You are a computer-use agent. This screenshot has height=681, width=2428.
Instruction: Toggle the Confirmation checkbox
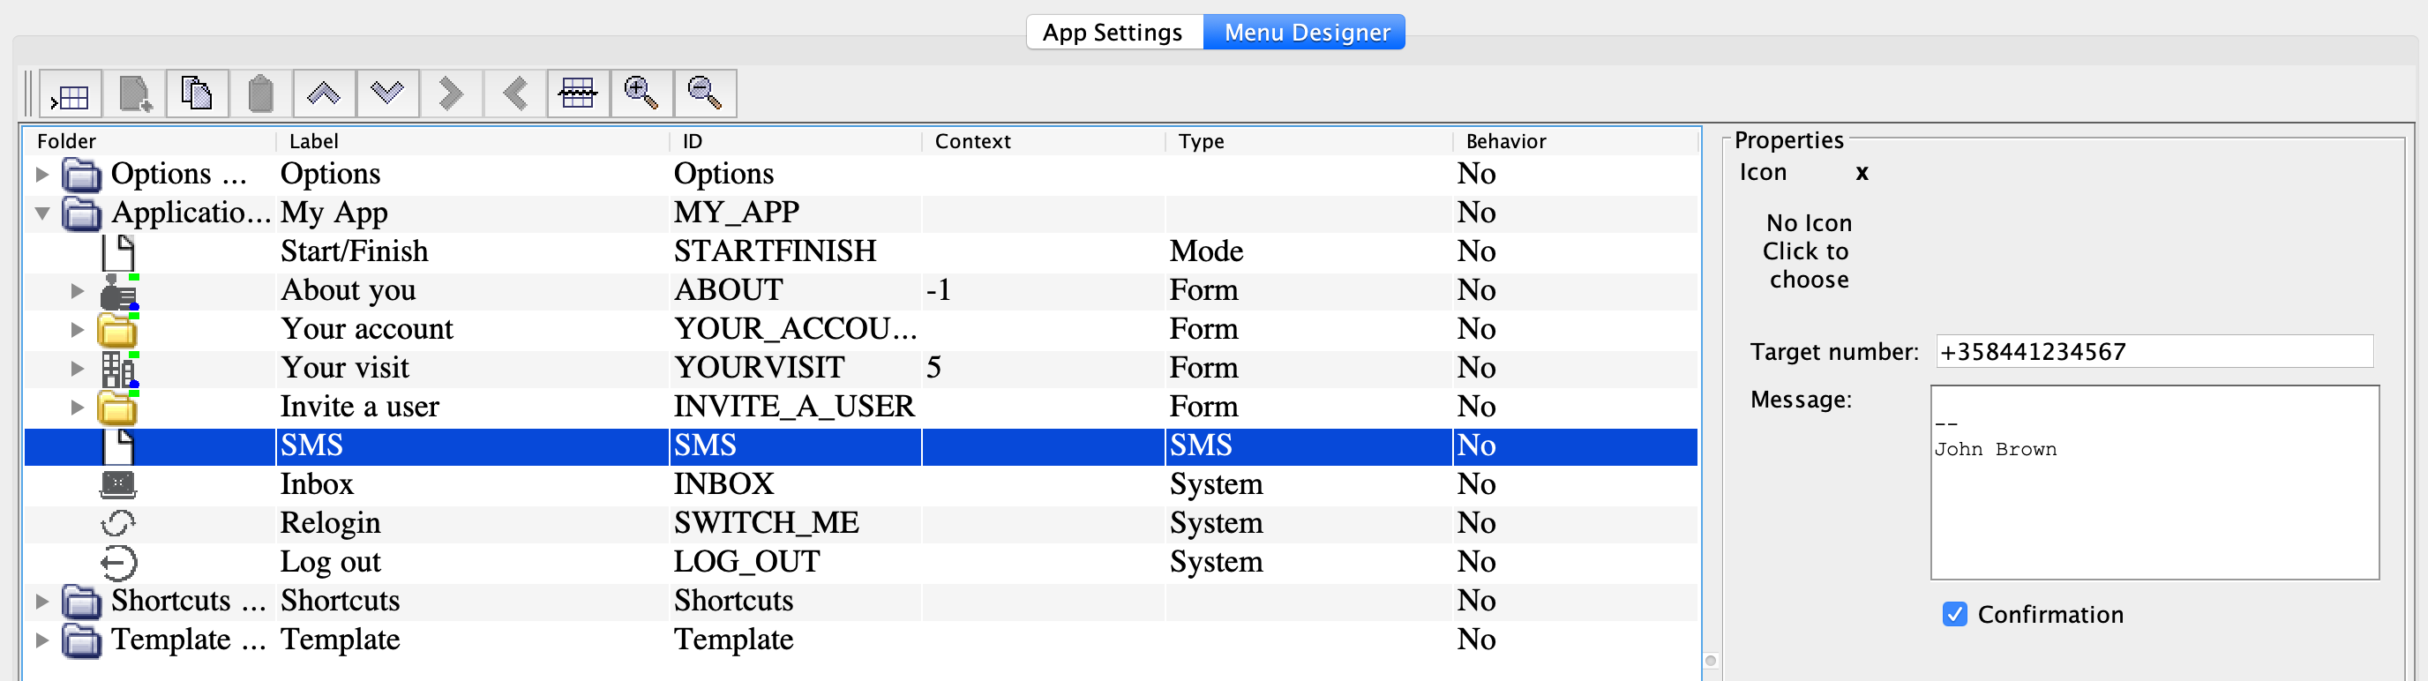[x=1954, y=614]
